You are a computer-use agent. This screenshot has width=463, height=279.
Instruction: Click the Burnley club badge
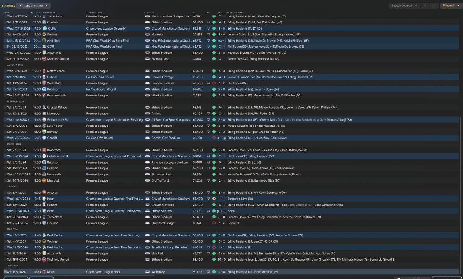[44, 132]
